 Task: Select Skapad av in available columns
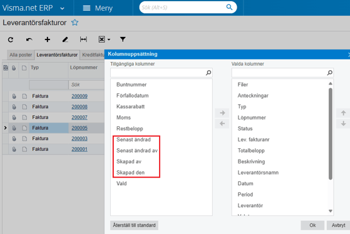click(x=129, y=161)
